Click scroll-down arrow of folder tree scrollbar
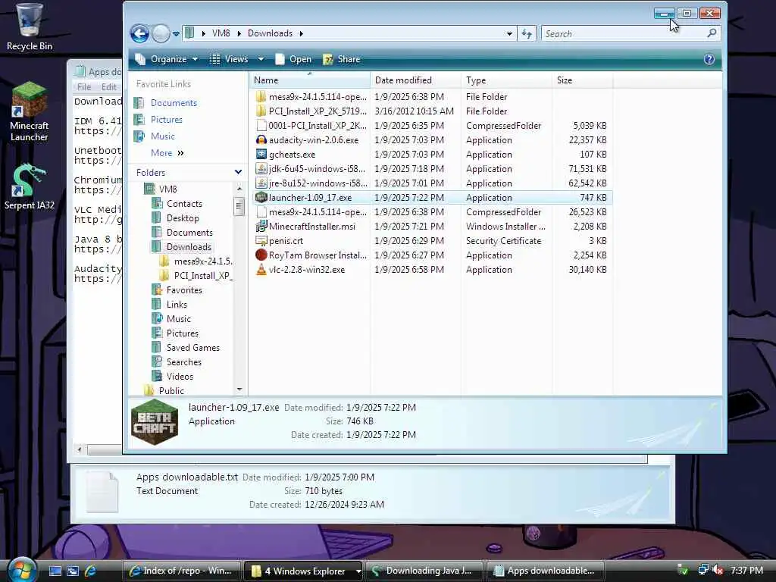776x582 pixels. point(239,390)
